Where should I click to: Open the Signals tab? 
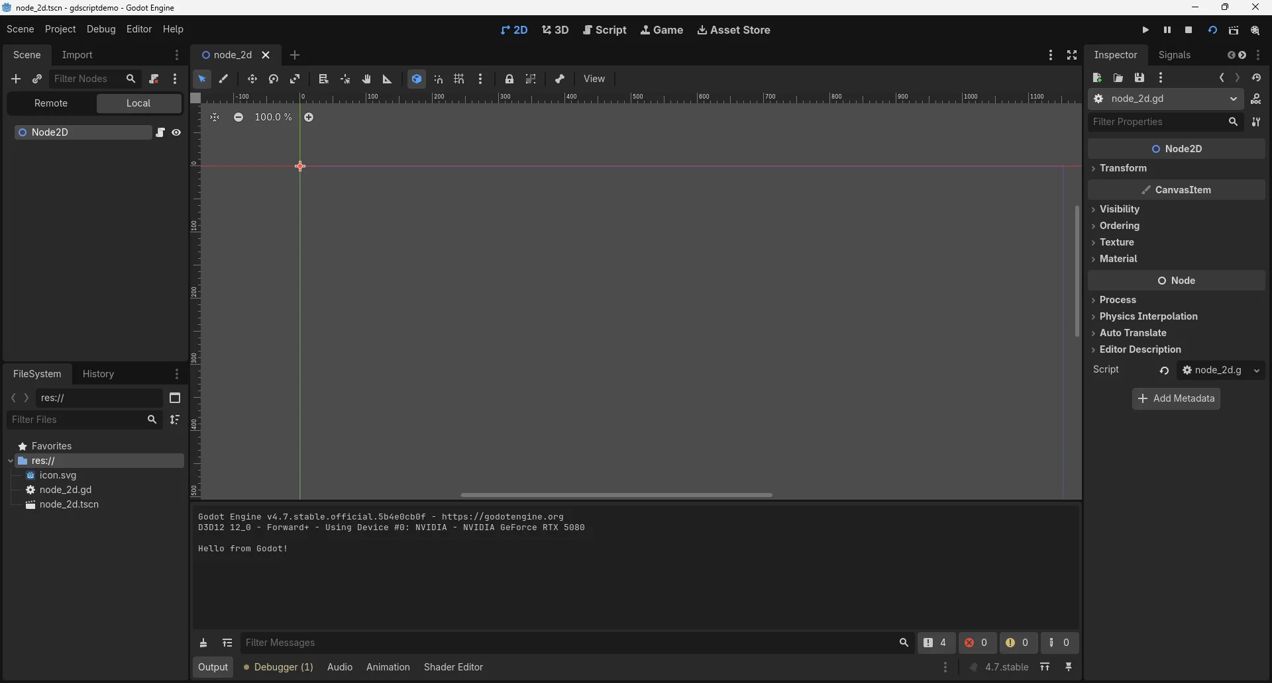1175,55
